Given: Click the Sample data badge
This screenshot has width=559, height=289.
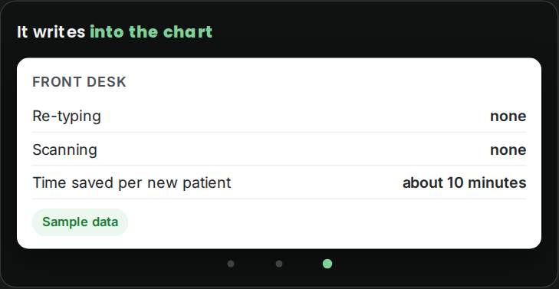Looking at the screenshot, I should (80, 222).
